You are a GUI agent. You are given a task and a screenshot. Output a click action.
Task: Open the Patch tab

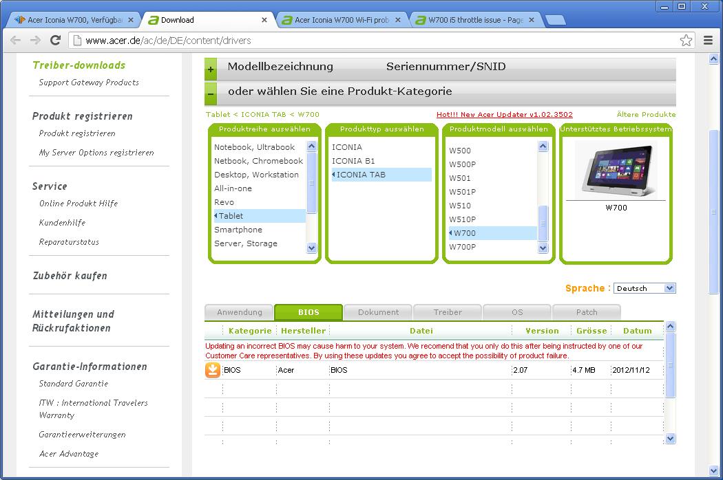(587, 312)
